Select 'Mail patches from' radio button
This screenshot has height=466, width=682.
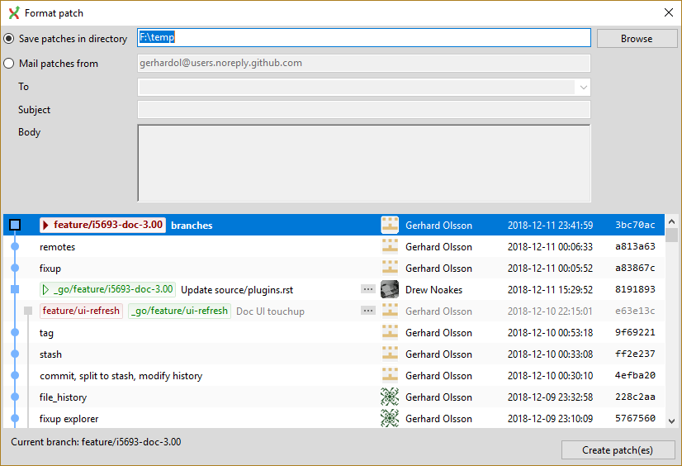click(9, 64)
